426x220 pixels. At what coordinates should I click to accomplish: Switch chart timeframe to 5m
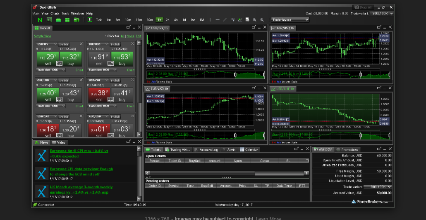coord(117,20)
